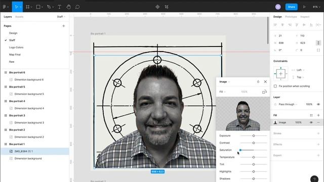Click the user avatar in toolbar
The image size is (324, 182).
pos(278,7)
